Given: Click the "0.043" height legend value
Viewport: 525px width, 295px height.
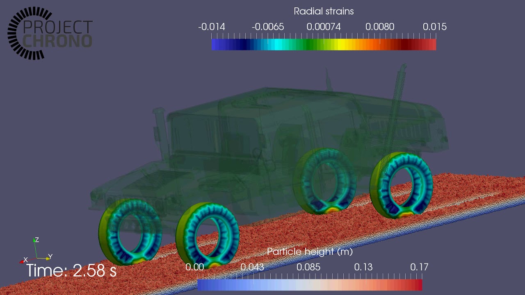Looking at the screenshot, I should pos(252,267).
